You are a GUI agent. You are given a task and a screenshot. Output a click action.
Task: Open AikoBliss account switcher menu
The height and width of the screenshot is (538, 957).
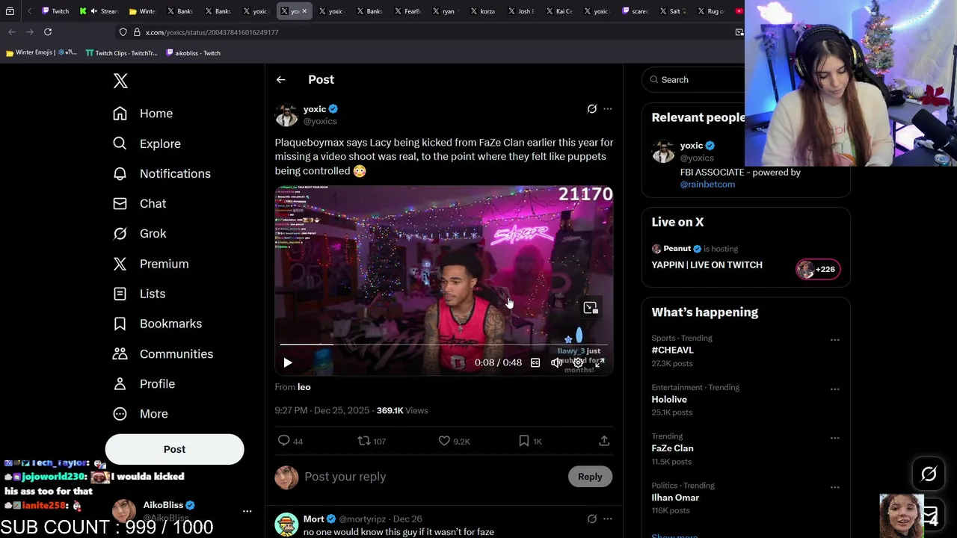coord(247,511)
